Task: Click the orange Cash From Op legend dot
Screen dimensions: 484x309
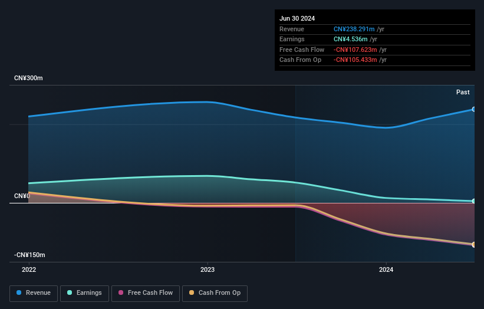Action: (x=192, y=292)
